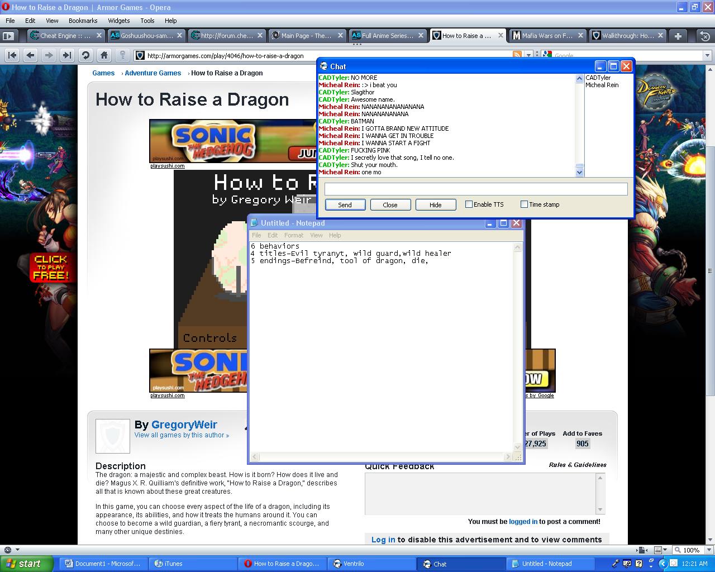The width and height of the screenshot is (715, 572).
Task: Open the Bookmarks menu
Action: 83,21
